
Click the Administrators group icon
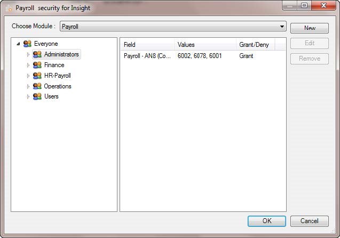37,54
